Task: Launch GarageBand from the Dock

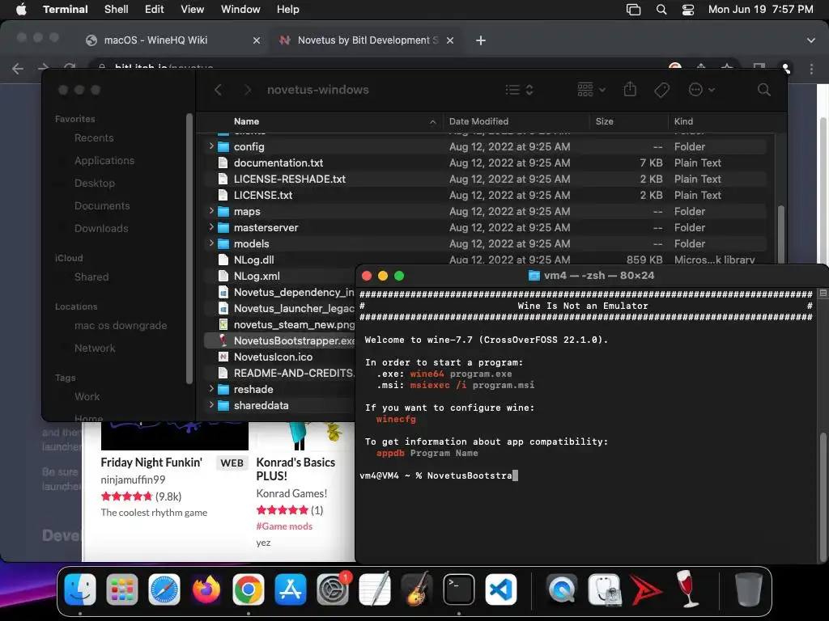Action: (417, 589)
